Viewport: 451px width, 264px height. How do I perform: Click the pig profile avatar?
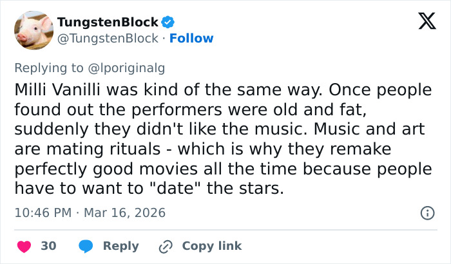(33, 30)
